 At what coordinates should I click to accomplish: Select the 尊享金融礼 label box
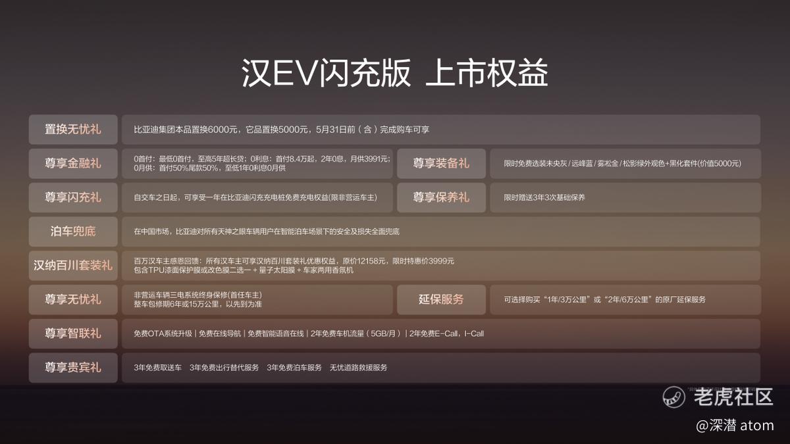73,164
